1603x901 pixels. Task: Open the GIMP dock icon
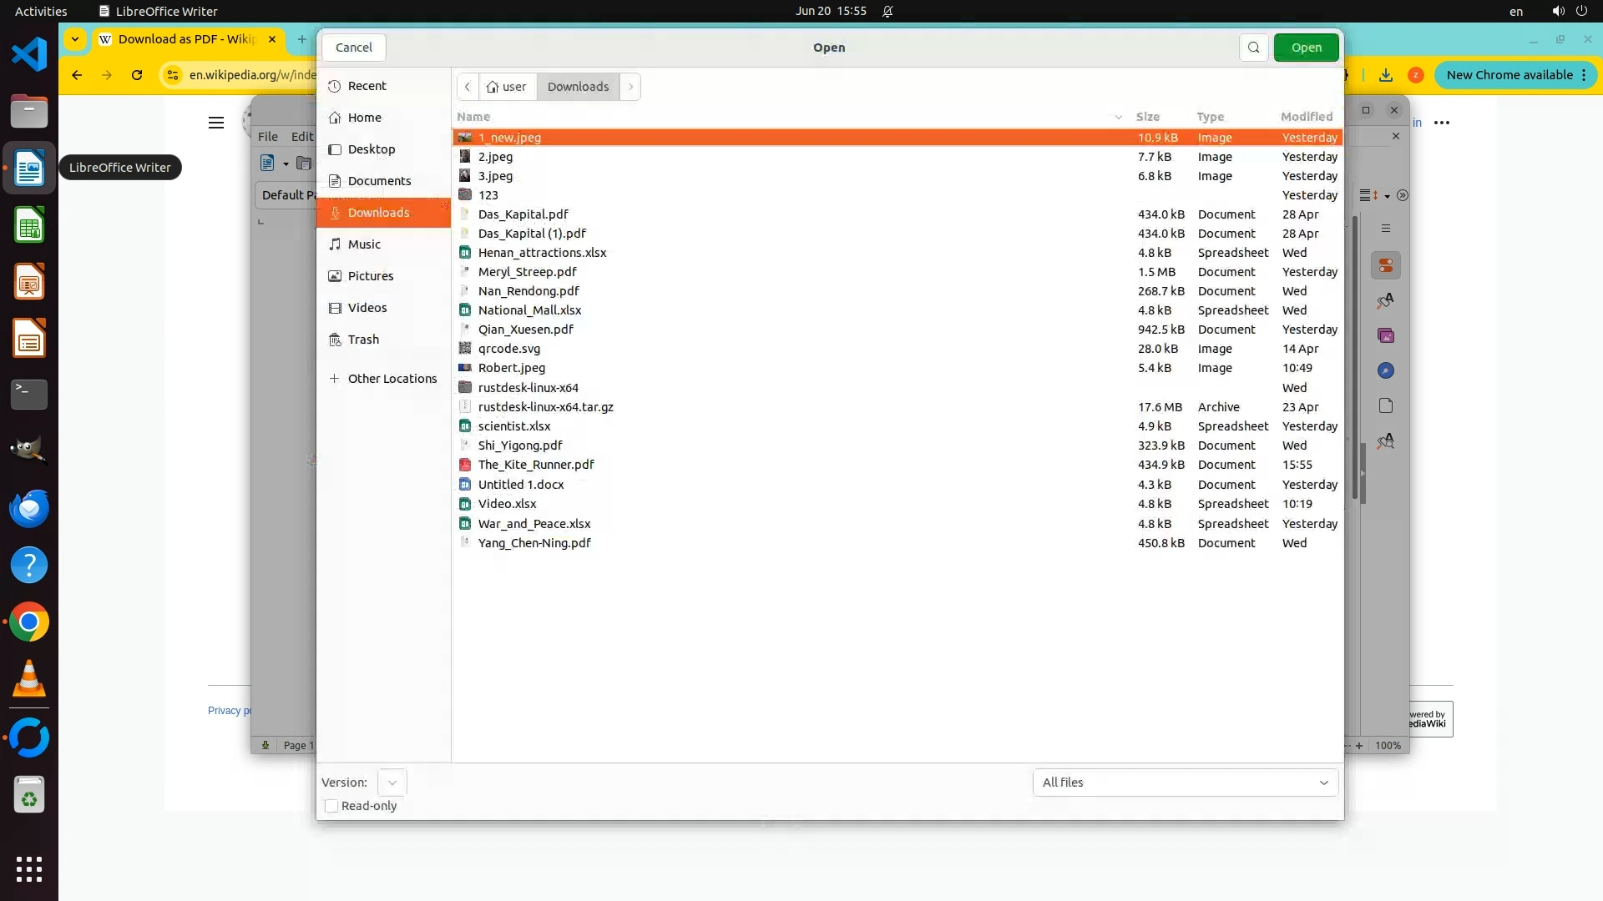29,450
